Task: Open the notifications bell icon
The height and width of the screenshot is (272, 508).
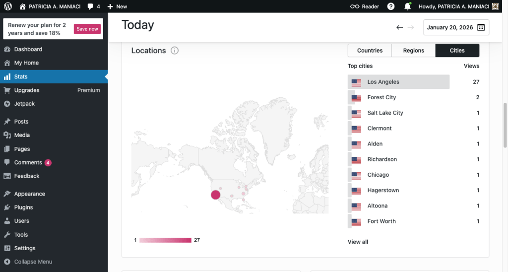Action: [x=407, y=6]
